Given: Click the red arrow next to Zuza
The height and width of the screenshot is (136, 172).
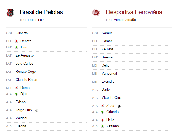Looking at the screenshot, I should [102, 106].
